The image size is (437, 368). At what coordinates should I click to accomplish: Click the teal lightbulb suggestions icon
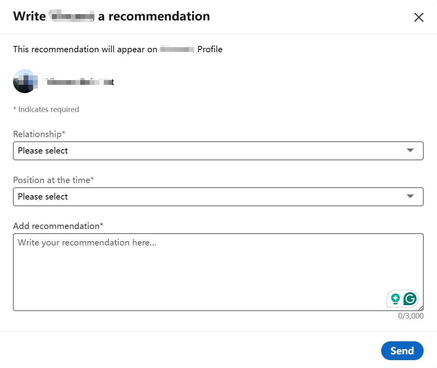point(395,298)
